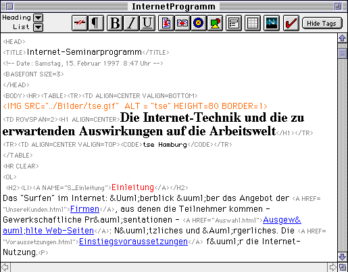Click the Firmen hyperlink
Screen dimensions: 348x272
tap(84, 209)
